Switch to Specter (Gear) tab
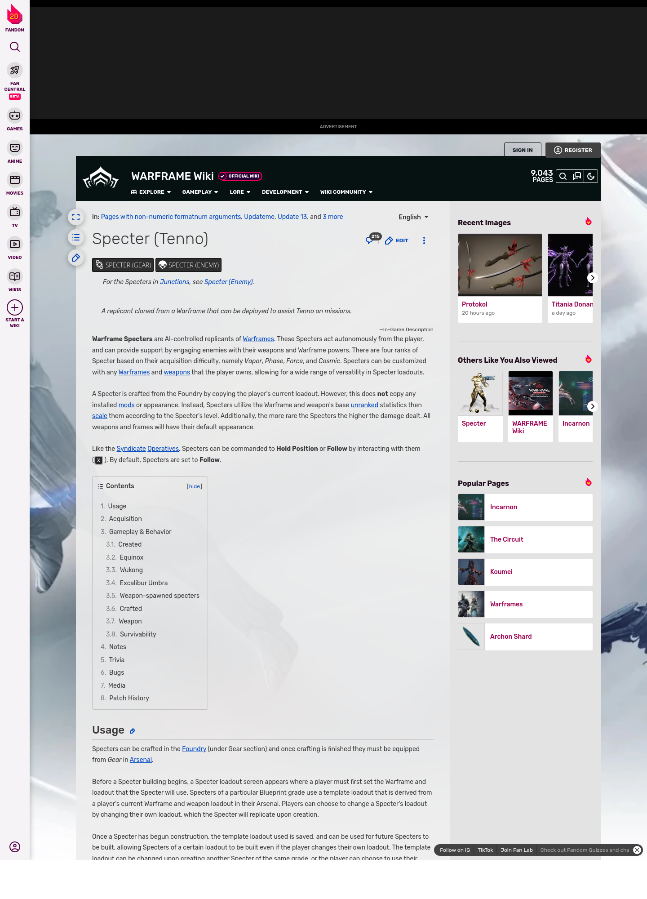The image size is (647, 899). pos(123,265)
